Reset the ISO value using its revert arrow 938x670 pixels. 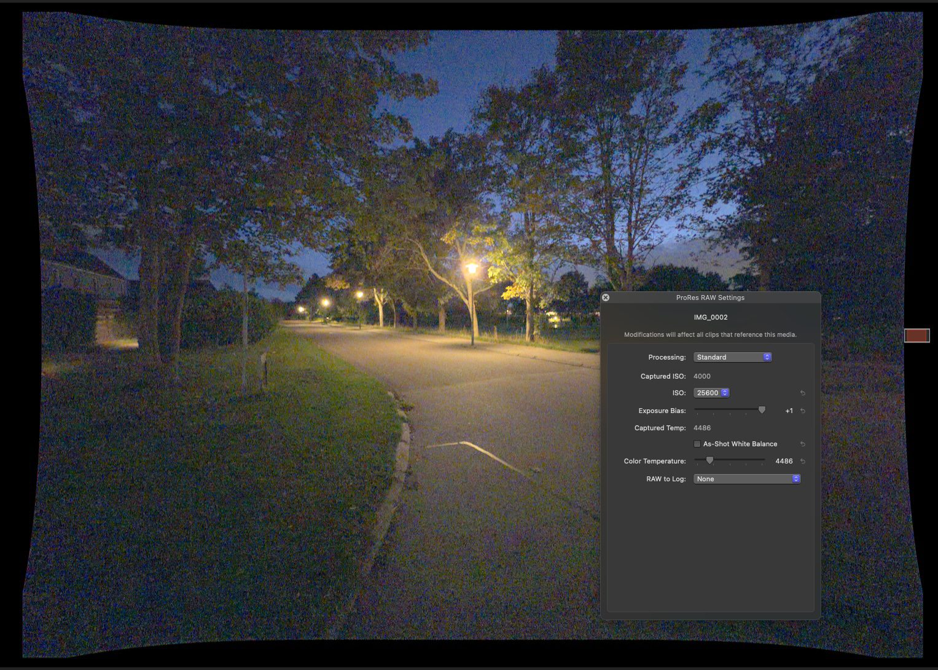click(x=802, y=392)
